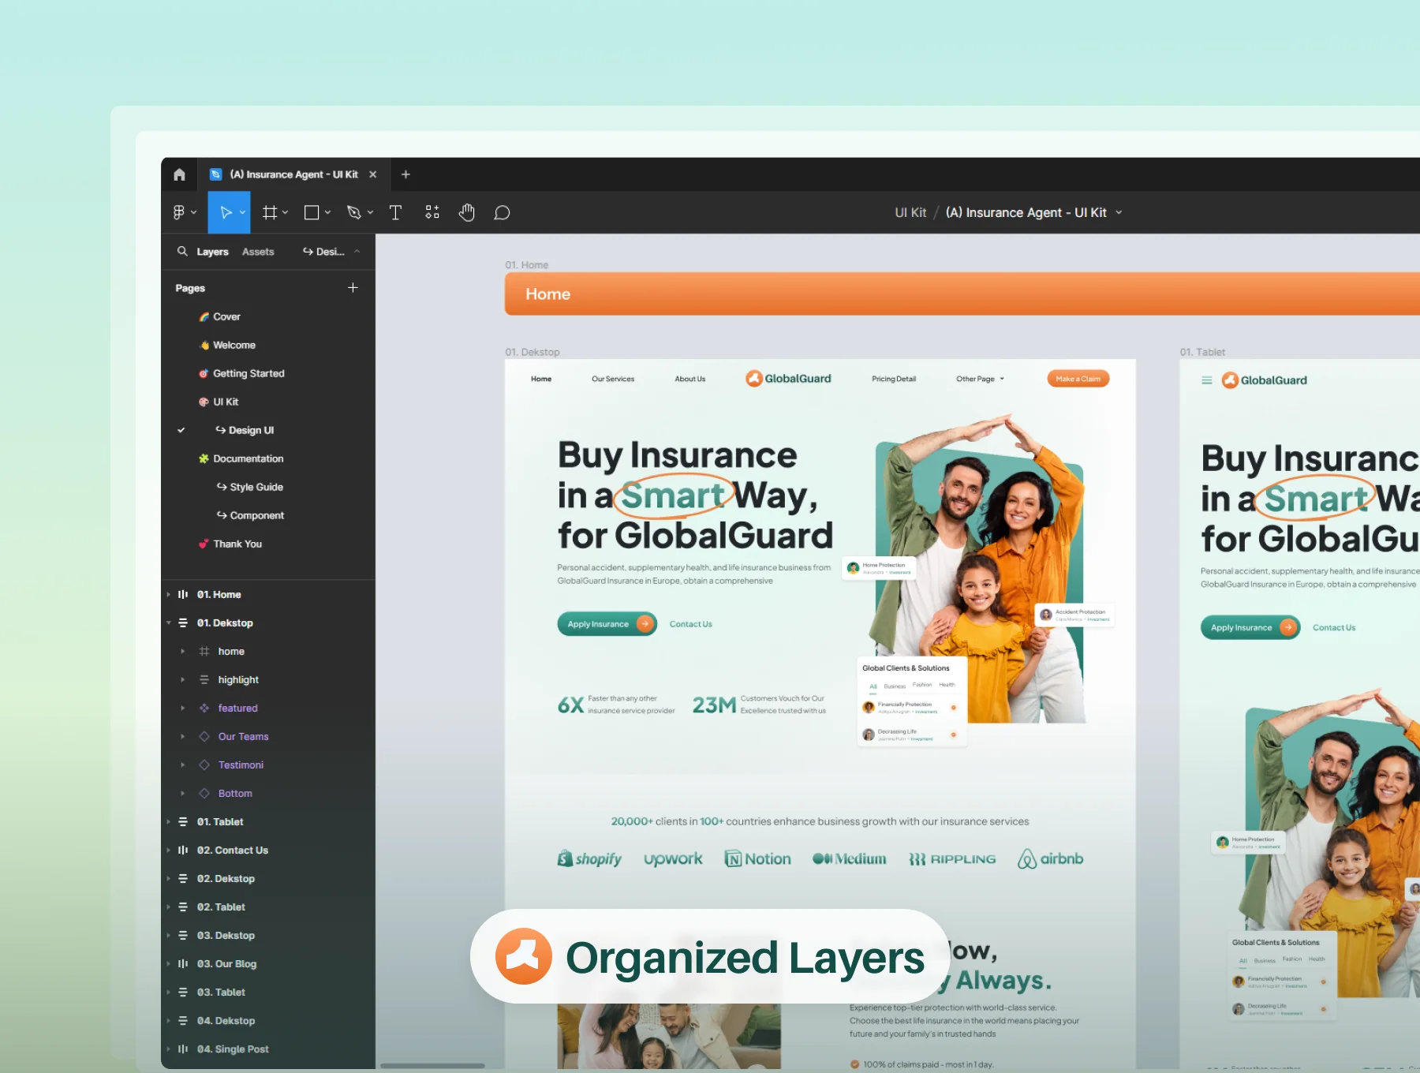The image size is (1420, 1073).
Task: Expand the 02. Contact Us section
Action: pos(169,850)
